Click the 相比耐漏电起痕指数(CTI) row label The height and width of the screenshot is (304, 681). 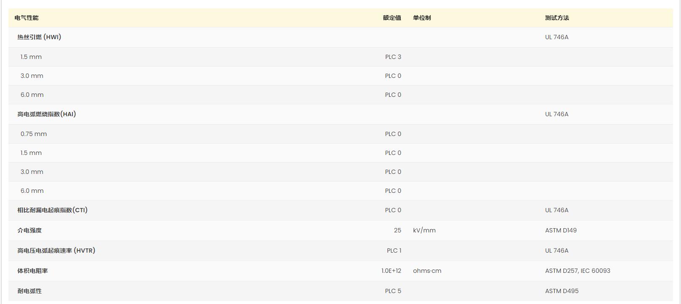click(x=53, y=210)
